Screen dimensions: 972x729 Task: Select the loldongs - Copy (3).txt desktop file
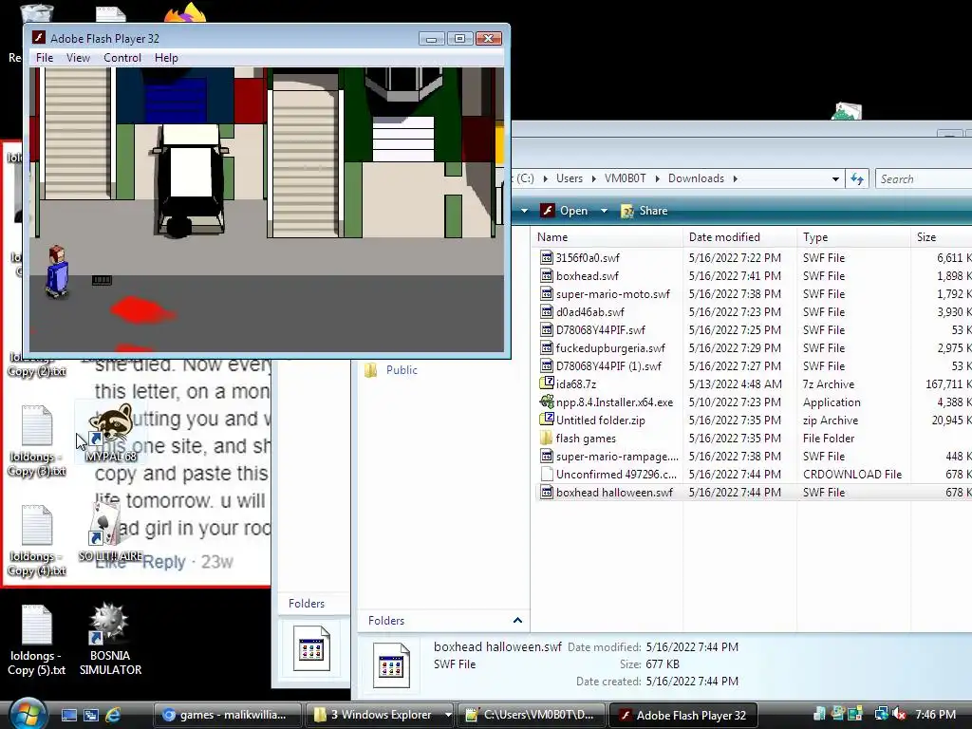(x=37, y=440)
